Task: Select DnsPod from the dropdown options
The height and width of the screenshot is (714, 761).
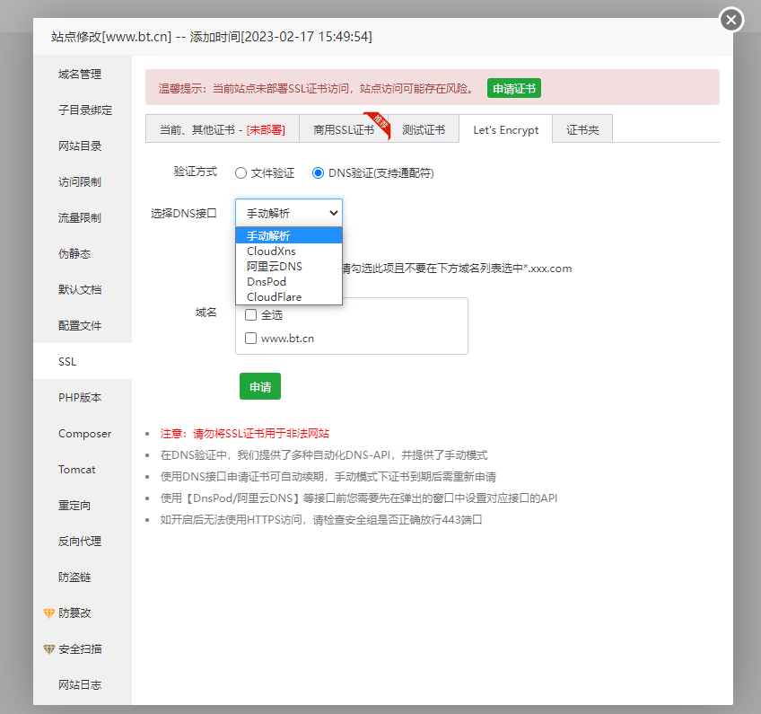Action: [267, 282]
